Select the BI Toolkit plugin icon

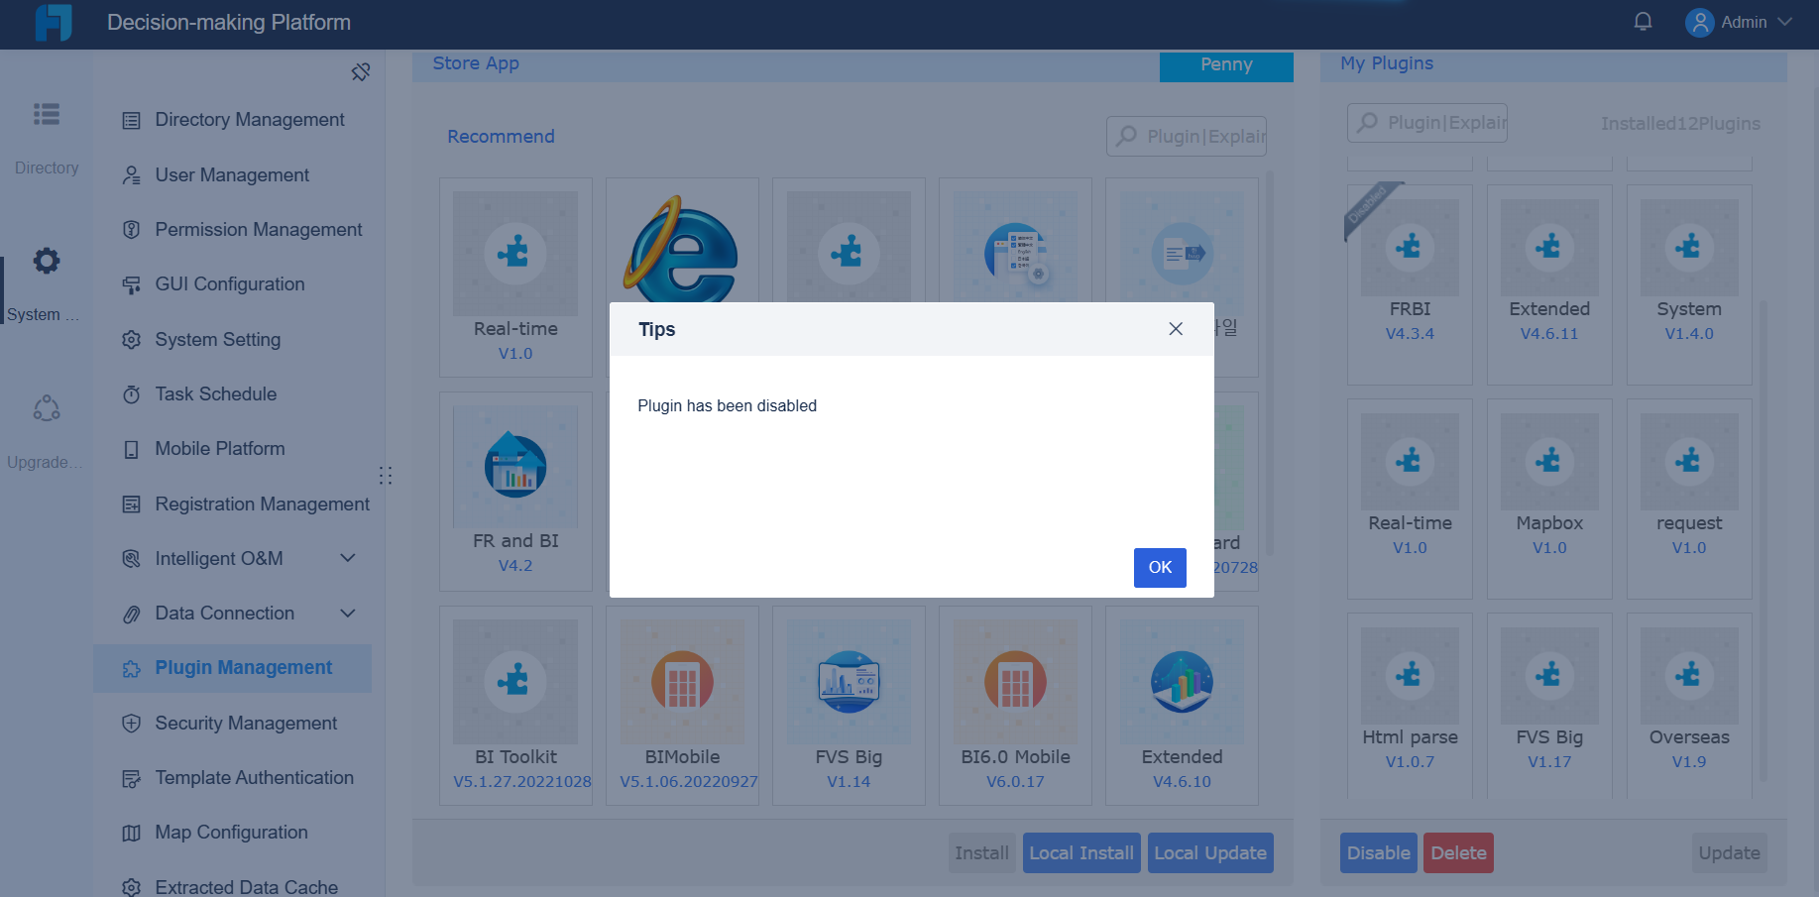click(x=515, y=682)
